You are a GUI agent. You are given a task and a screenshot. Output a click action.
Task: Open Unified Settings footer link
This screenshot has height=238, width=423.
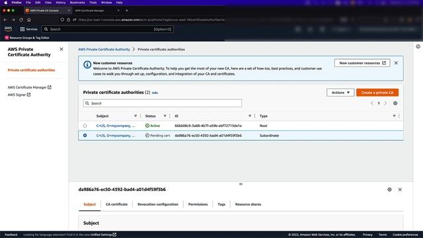click(103, 235)
